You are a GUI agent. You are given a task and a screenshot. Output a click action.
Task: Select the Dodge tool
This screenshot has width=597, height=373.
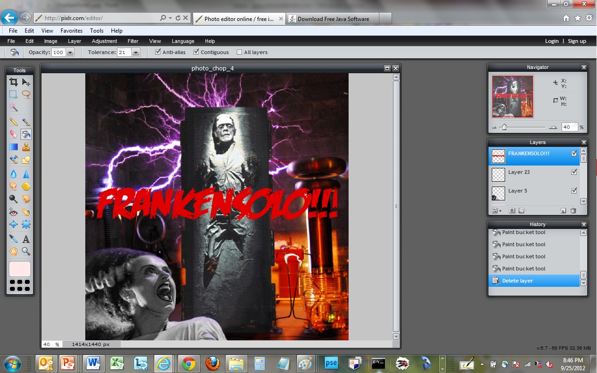tap(14, 199)
